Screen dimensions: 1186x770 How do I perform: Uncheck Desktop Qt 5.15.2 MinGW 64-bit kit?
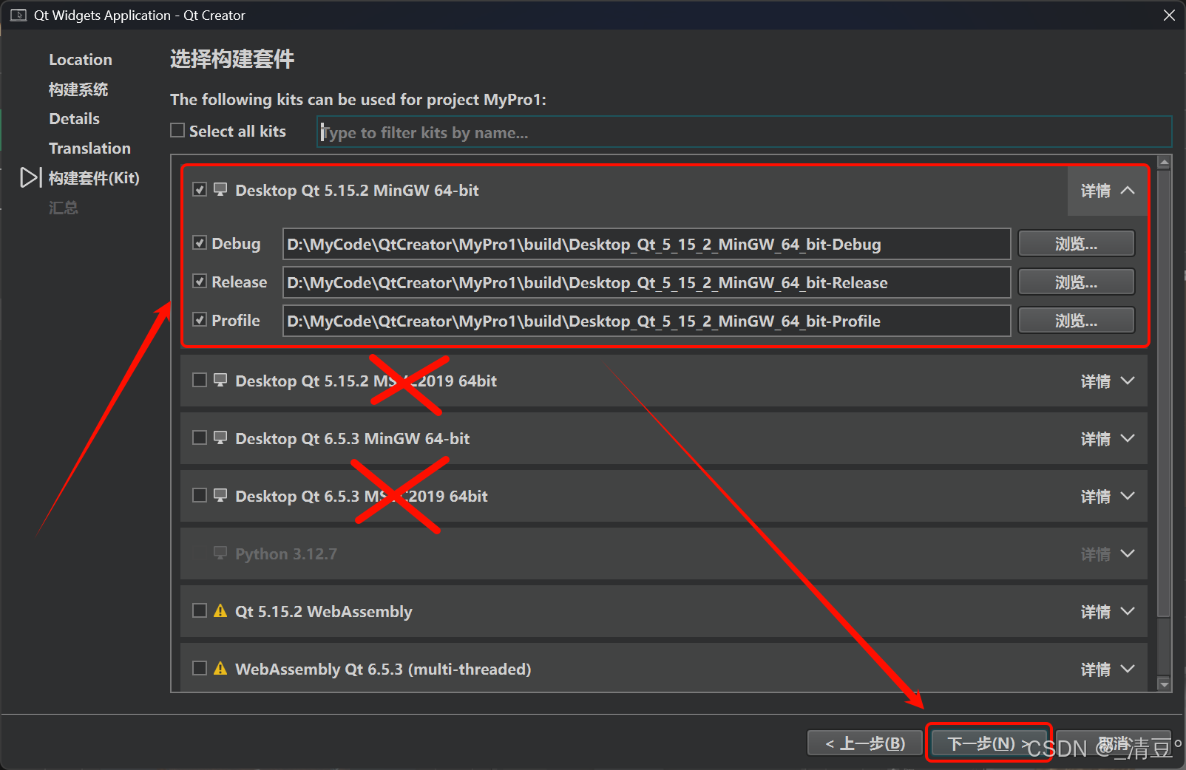click(200, 189)
